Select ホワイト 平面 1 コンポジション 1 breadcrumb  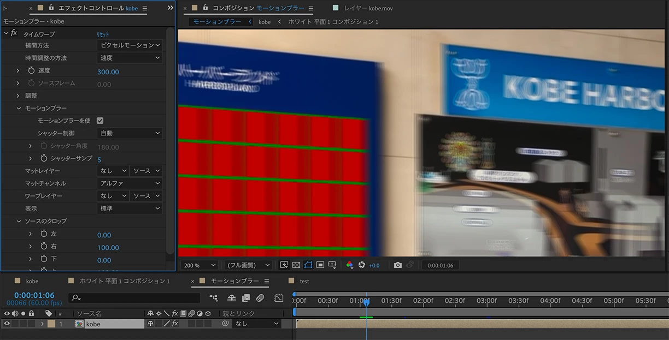click(x=333, y=22)
